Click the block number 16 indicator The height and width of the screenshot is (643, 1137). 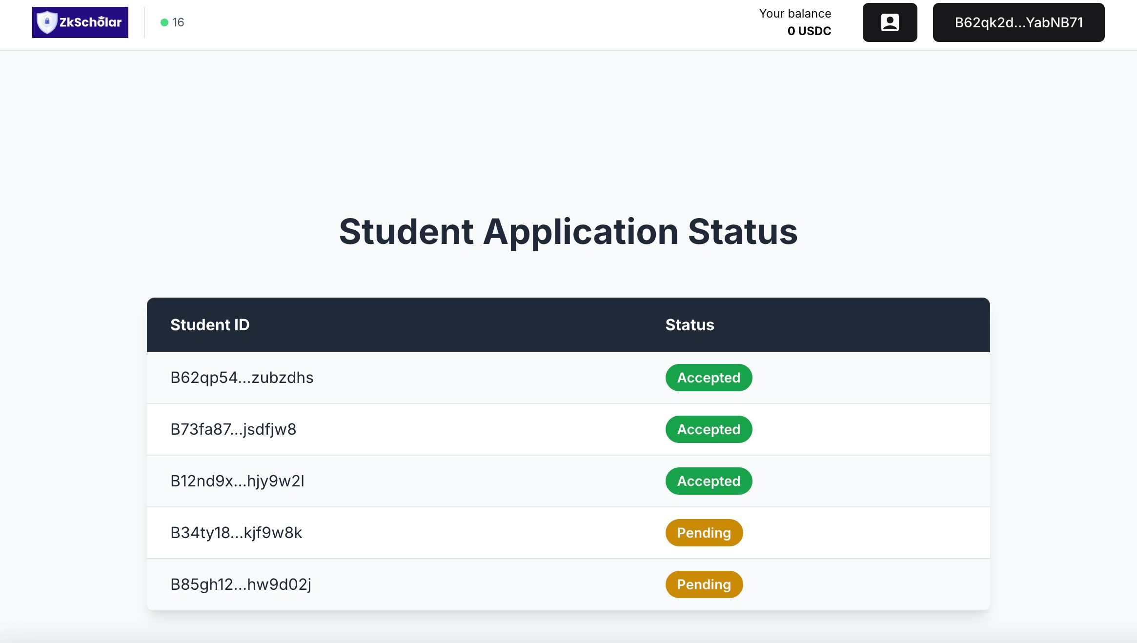click(178, 22)
